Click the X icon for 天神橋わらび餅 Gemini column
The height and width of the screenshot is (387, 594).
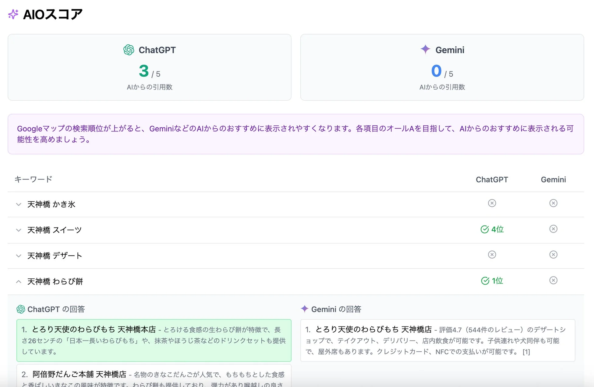point(553,280)
